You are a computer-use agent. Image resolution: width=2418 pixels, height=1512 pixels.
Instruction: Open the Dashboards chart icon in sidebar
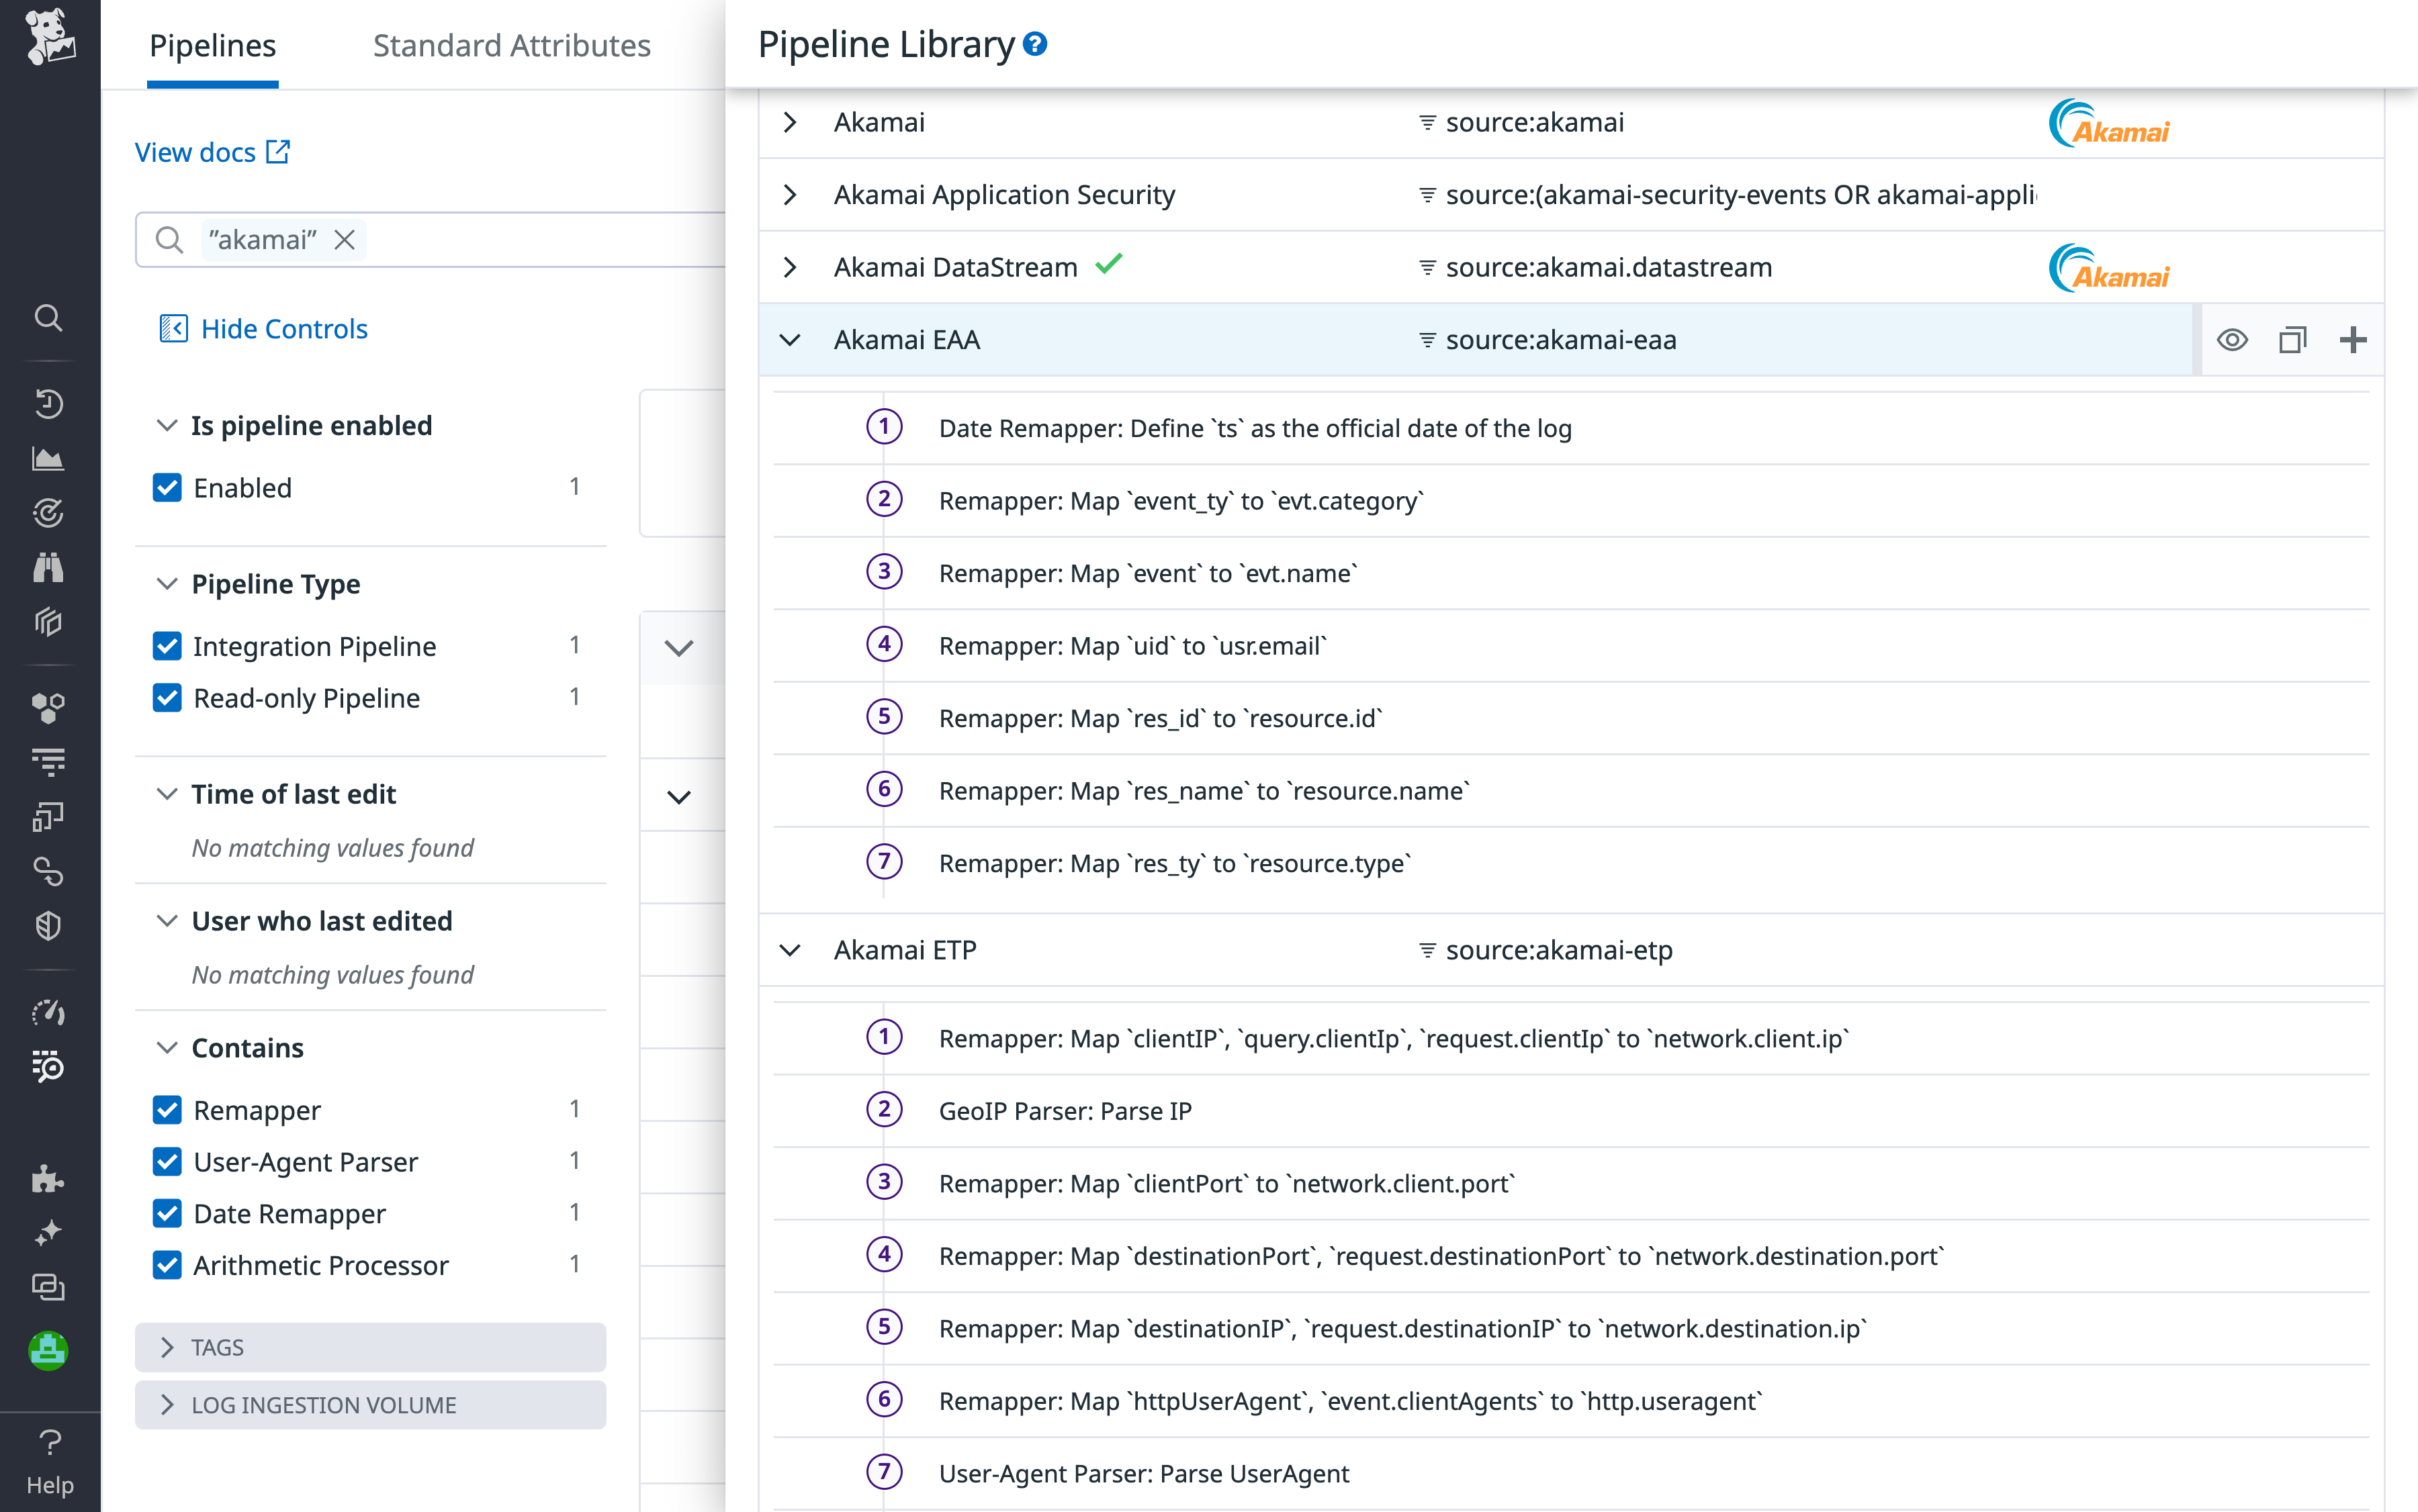tap(49, 458)
